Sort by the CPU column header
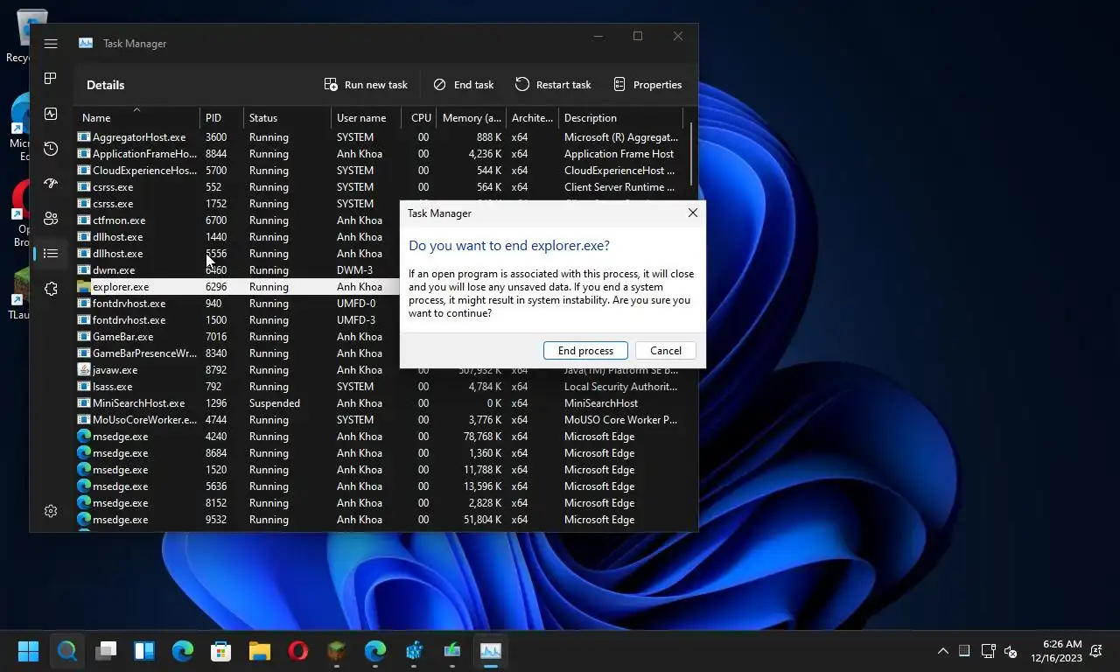 (x=418, y=118)
